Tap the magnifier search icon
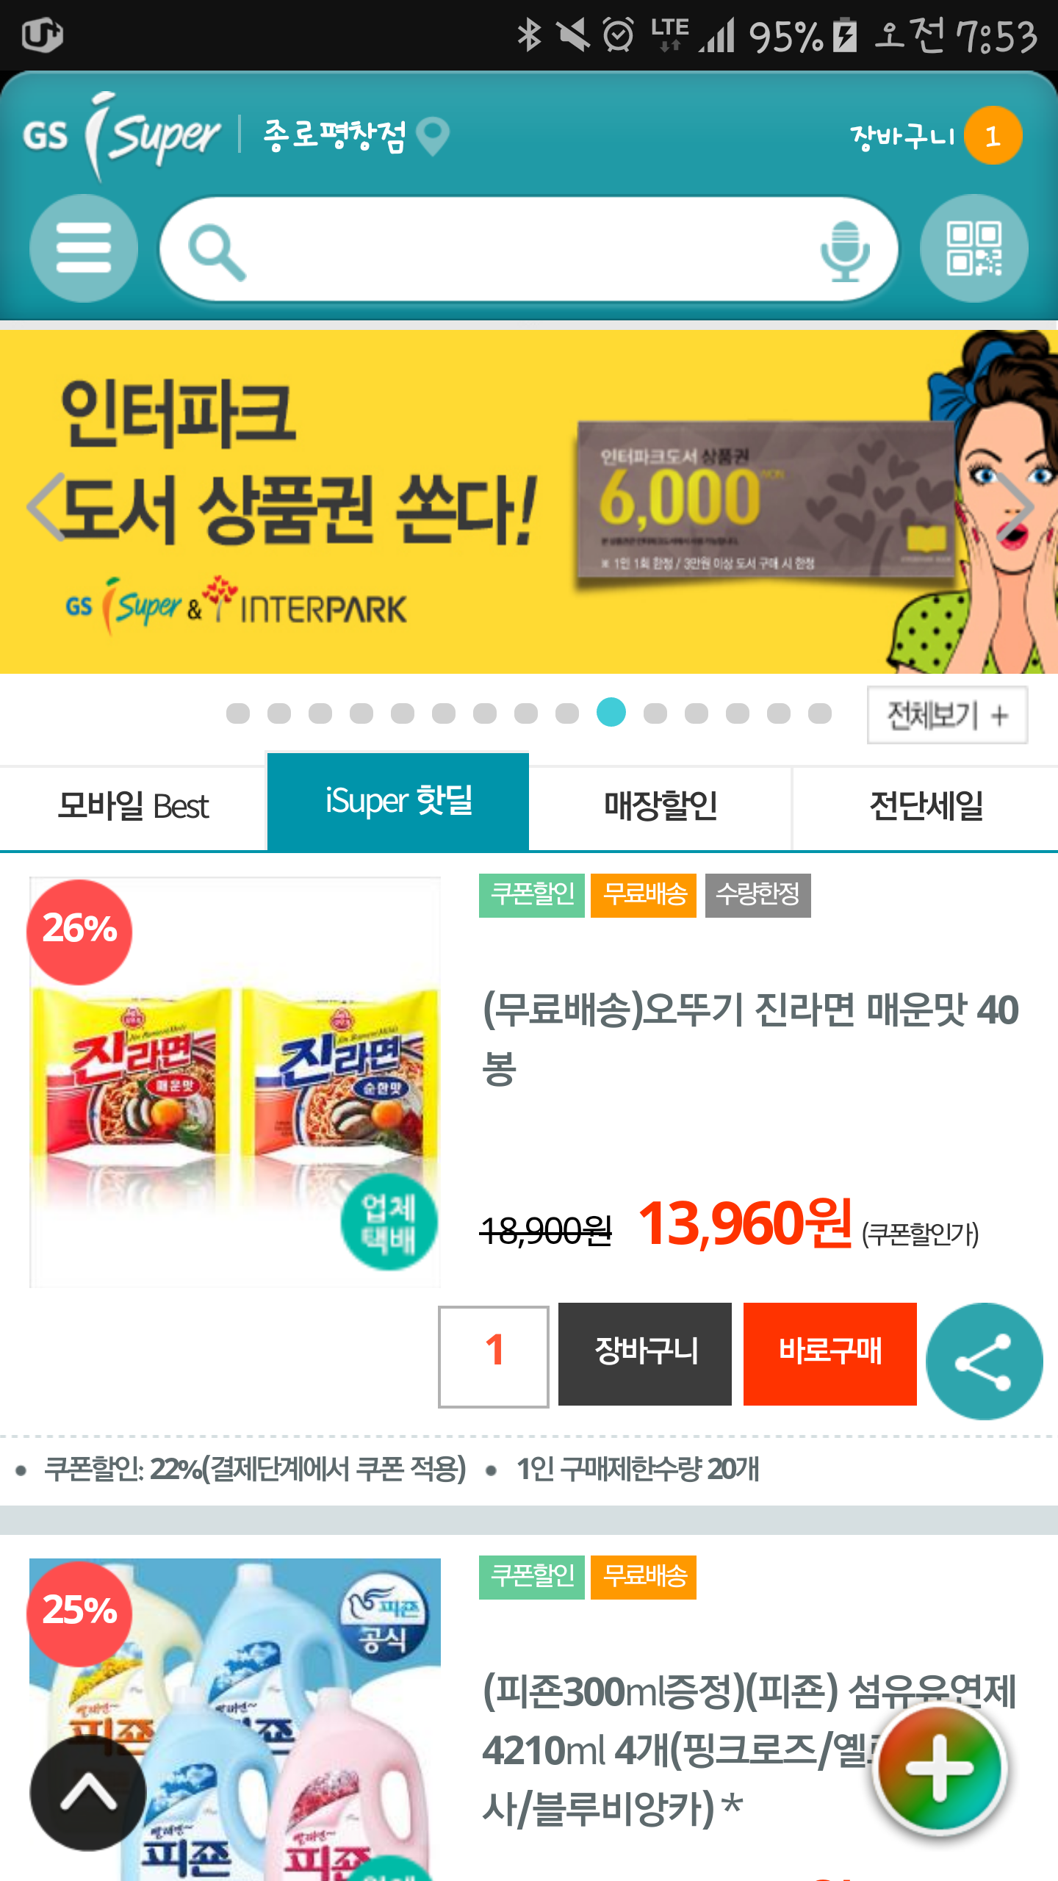This screenshot has height=1881, width=1058. (x=217, y=253)
